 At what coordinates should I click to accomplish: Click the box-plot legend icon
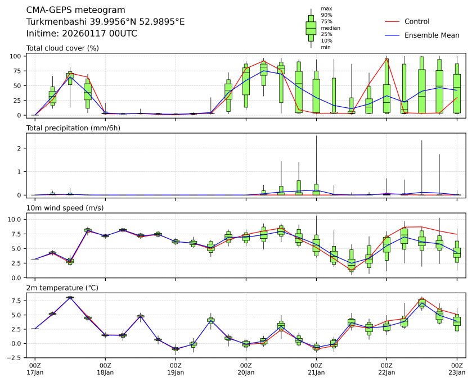(x=311, y=28)
